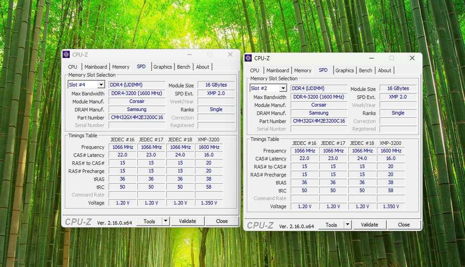The height and width of the screenshot is (267, 465).
Task: Click Tools button in right window
Action: 332,225
